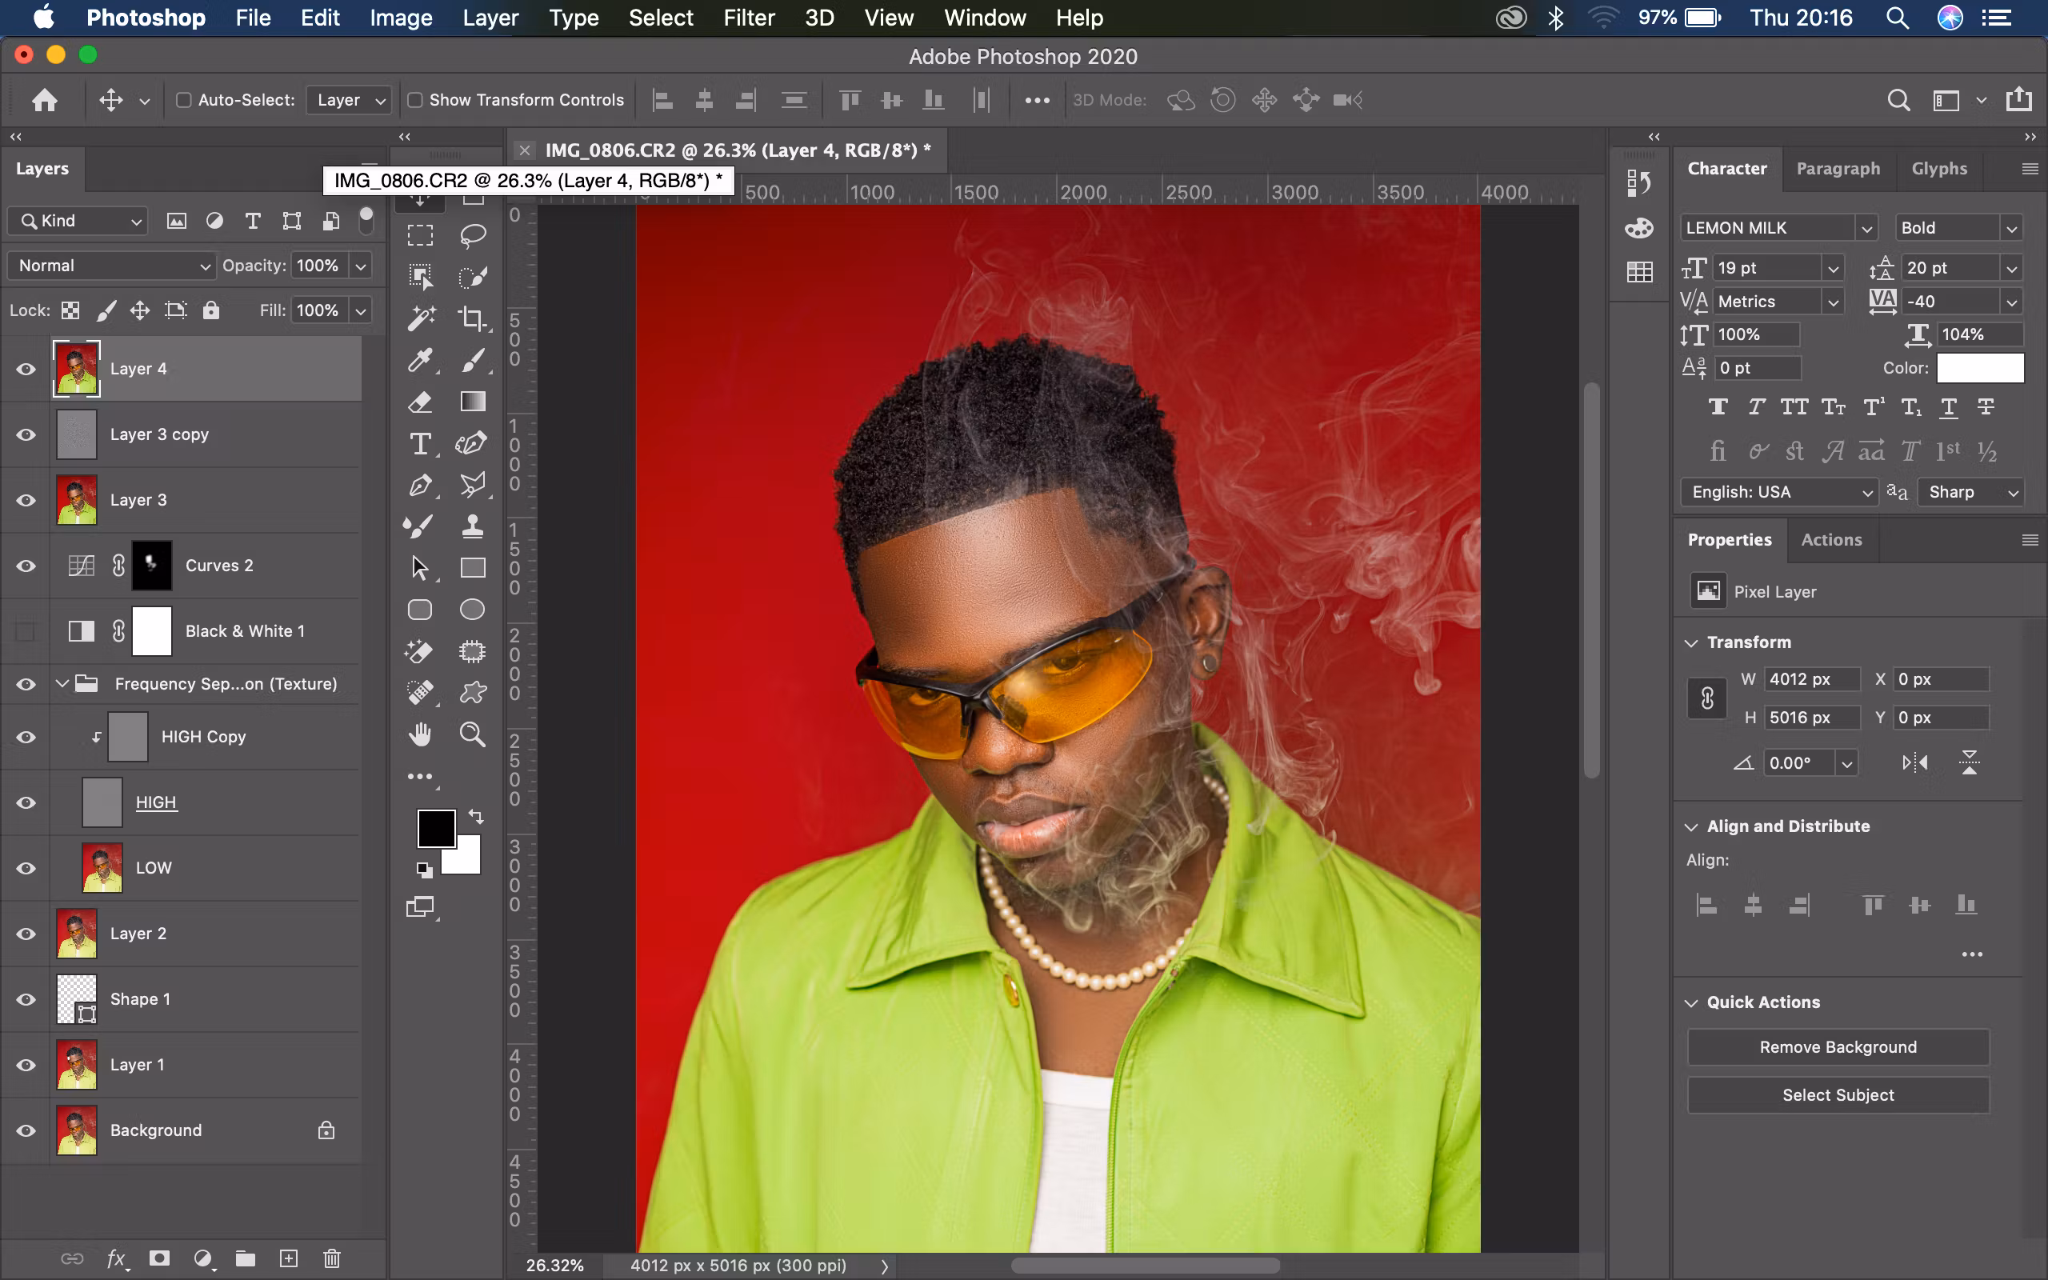Enable the Auto-Select checkbox
This screenshot has height=1280, width=2048.
tap(182, 100)
